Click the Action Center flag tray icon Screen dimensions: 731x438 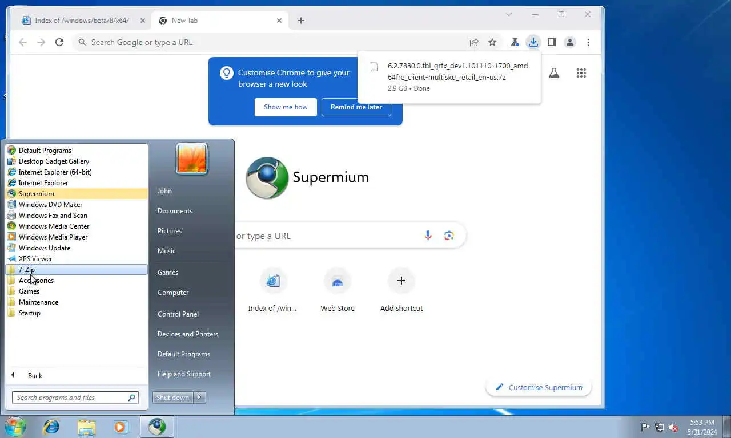(645, 427)
